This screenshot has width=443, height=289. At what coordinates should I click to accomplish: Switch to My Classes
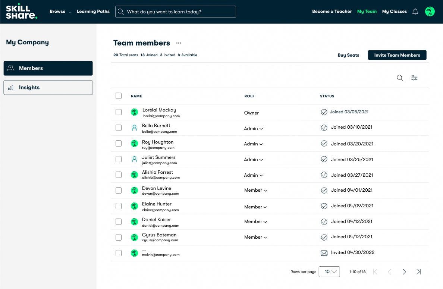click(x=394, y=11)
